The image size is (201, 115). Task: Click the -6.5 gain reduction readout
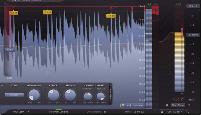click(x=155, y=4)
